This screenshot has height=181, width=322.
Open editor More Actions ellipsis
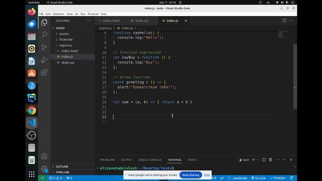(x=291, y=21)
